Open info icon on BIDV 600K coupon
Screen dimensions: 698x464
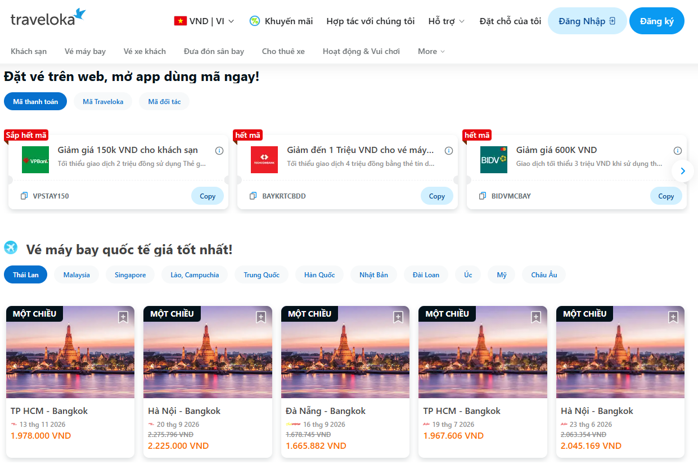[x=678, y=151]
